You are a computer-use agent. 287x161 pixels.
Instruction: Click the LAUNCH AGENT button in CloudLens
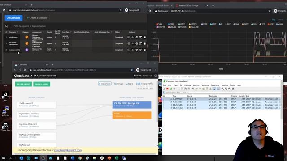pyautogui.click(x=42, y=84)
